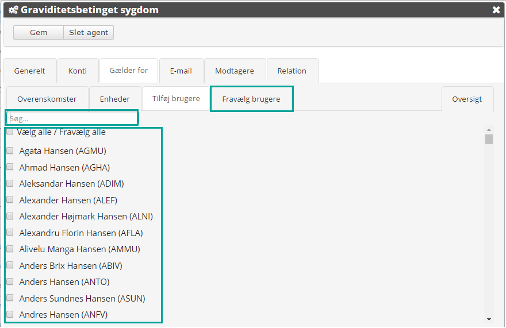Toggle Vælg alle / Fravælg alle checkbox
The image size is (506, 328).
(10, 132)
